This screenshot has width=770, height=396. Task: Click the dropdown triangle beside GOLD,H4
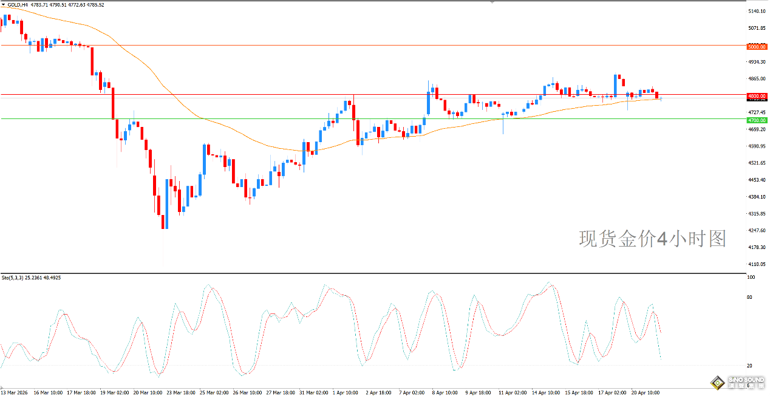pyautogui.click(x=3, y=5)
